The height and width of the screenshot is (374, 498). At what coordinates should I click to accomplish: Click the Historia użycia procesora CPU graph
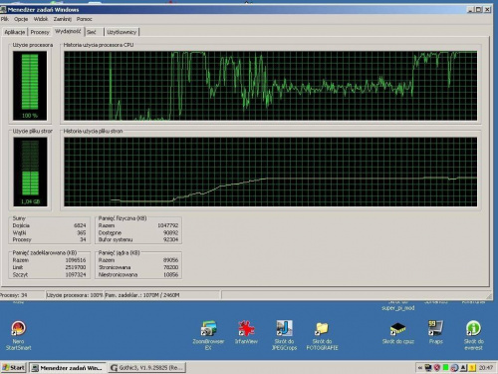tap(271, 86)
